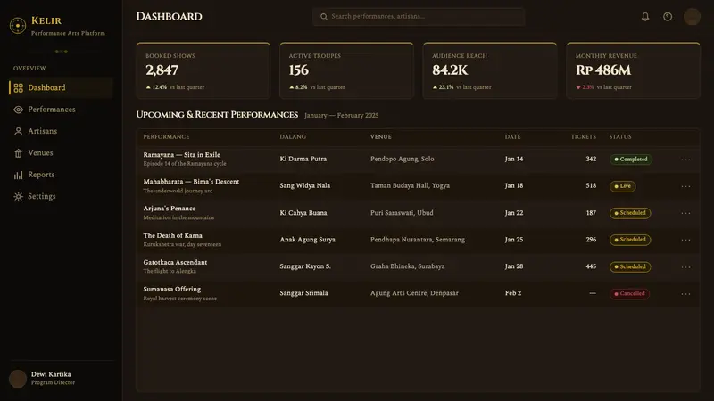Screen dimensions: 714x401
Task: Open row menu for Mahabharata — Bima's Descent
Action: pyautogui.click(x=685, y=186)
